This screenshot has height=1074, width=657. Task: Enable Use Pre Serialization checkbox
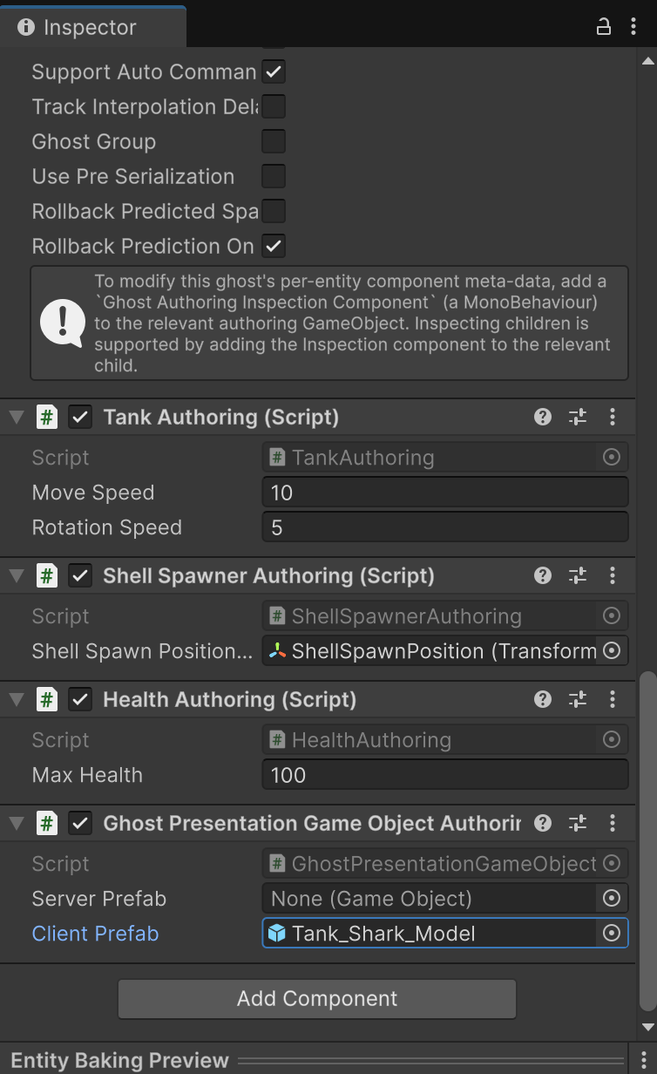[274, 176]
